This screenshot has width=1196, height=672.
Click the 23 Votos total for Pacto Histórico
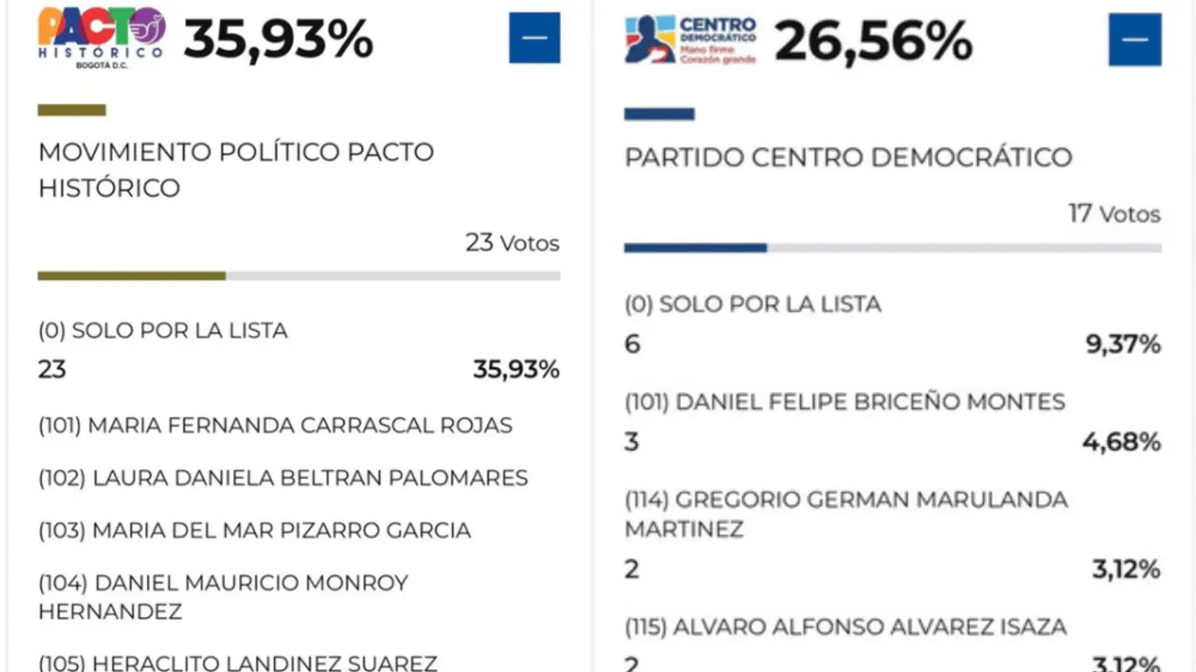coord(511,243)
